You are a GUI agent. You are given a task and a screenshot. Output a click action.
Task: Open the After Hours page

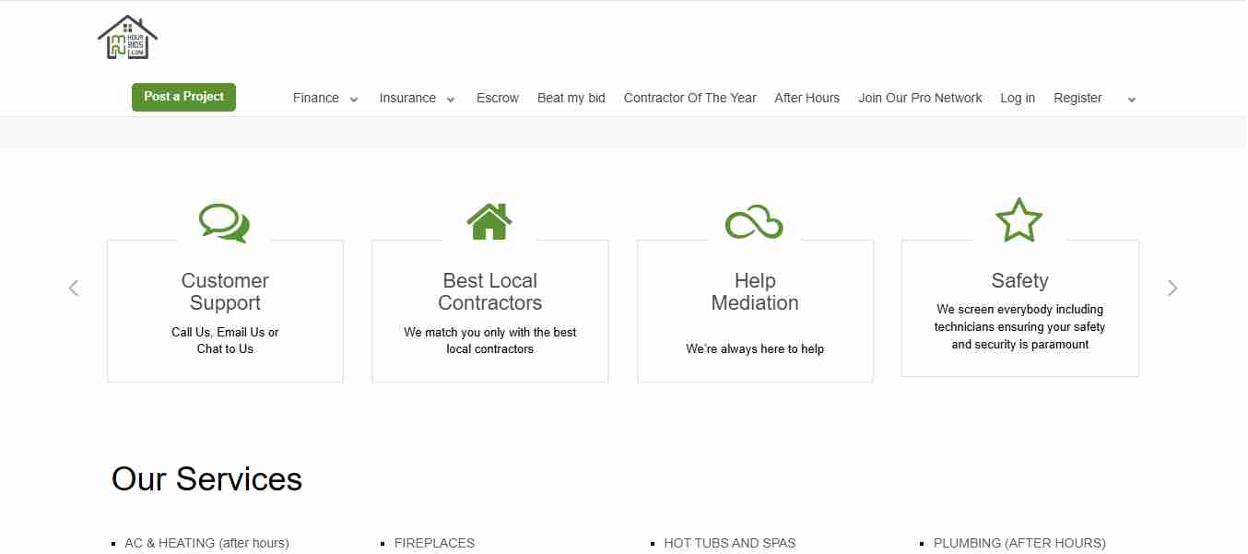(x=807, y=98)
